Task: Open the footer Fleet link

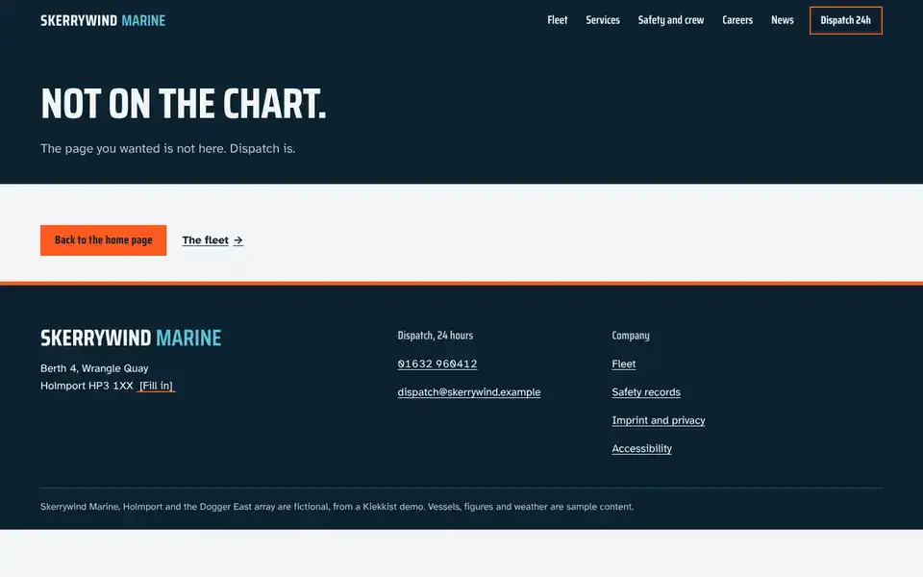Action: click(623, 364)
